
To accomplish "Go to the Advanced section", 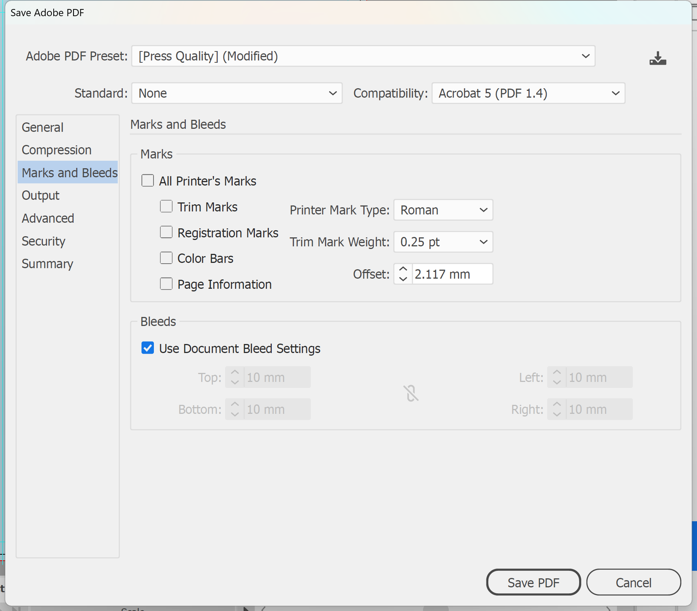I will coord(68,218).
